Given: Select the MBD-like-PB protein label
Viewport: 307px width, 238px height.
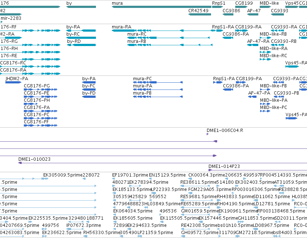Looking at the screenshot, I should click(273, 86).
